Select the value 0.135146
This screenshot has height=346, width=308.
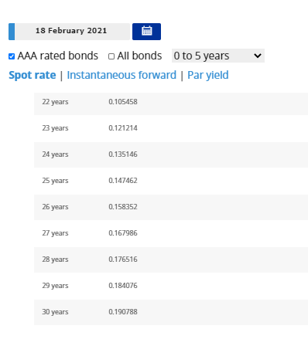[123, 154]
